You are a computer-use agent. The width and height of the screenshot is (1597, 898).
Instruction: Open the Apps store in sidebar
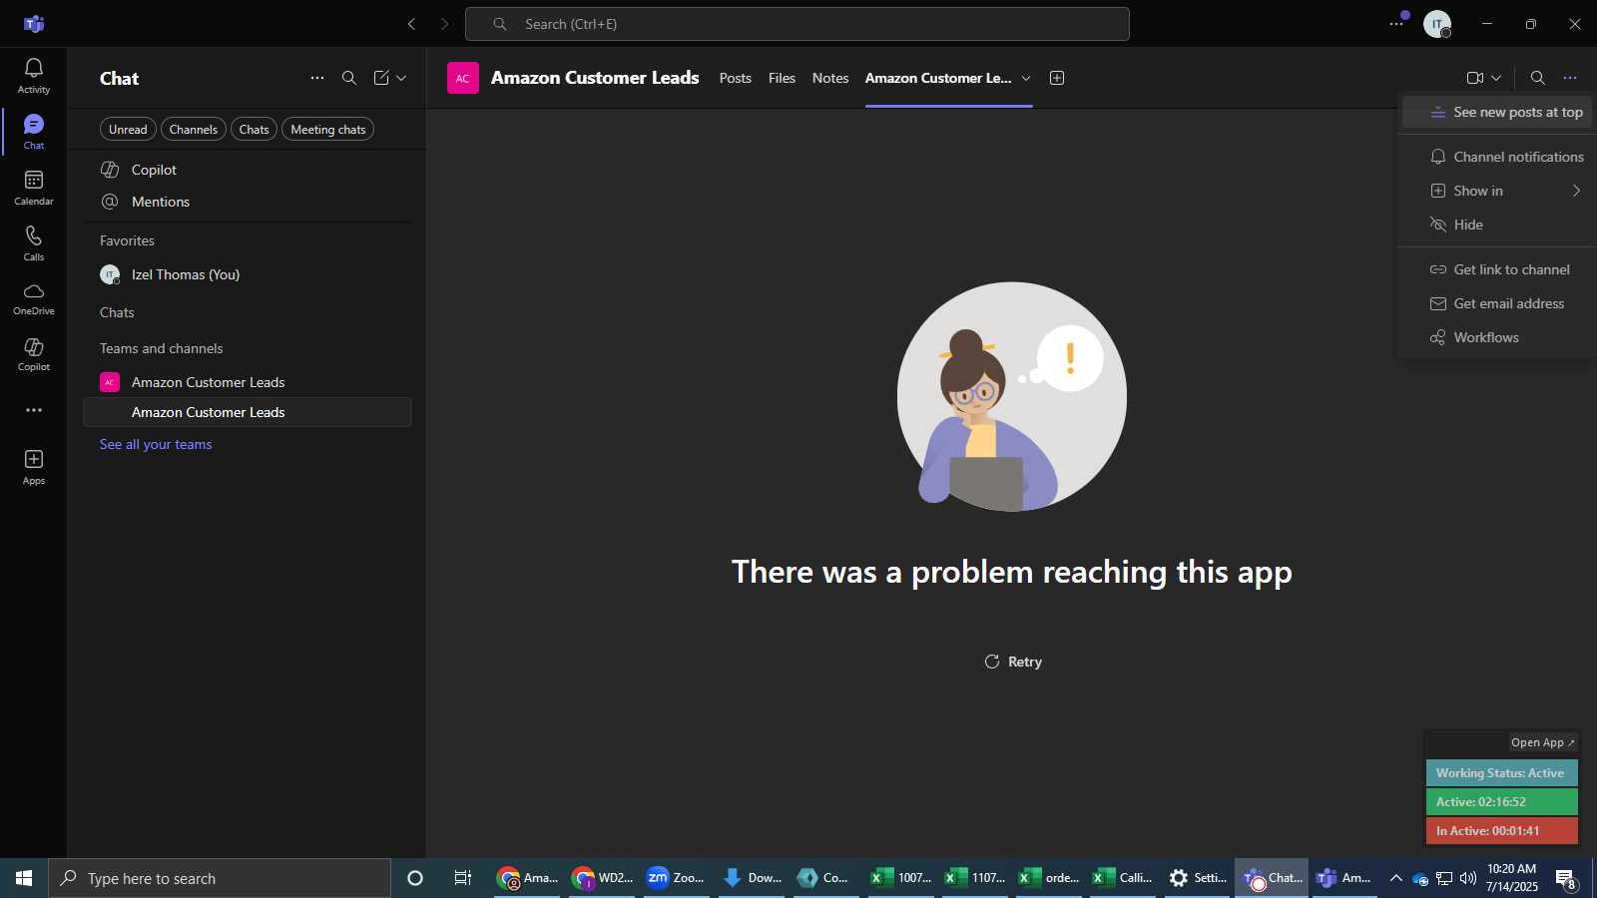click(x=33, y=467)
